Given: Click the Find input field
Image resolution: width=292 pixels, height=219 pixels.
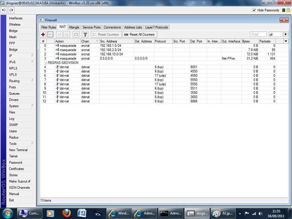Looking at the screenshot, I should (x=258, y=34).
